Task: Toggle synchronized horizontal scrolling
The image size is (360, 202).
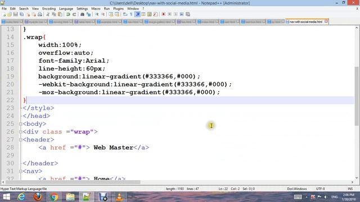Action: (117, 14)
